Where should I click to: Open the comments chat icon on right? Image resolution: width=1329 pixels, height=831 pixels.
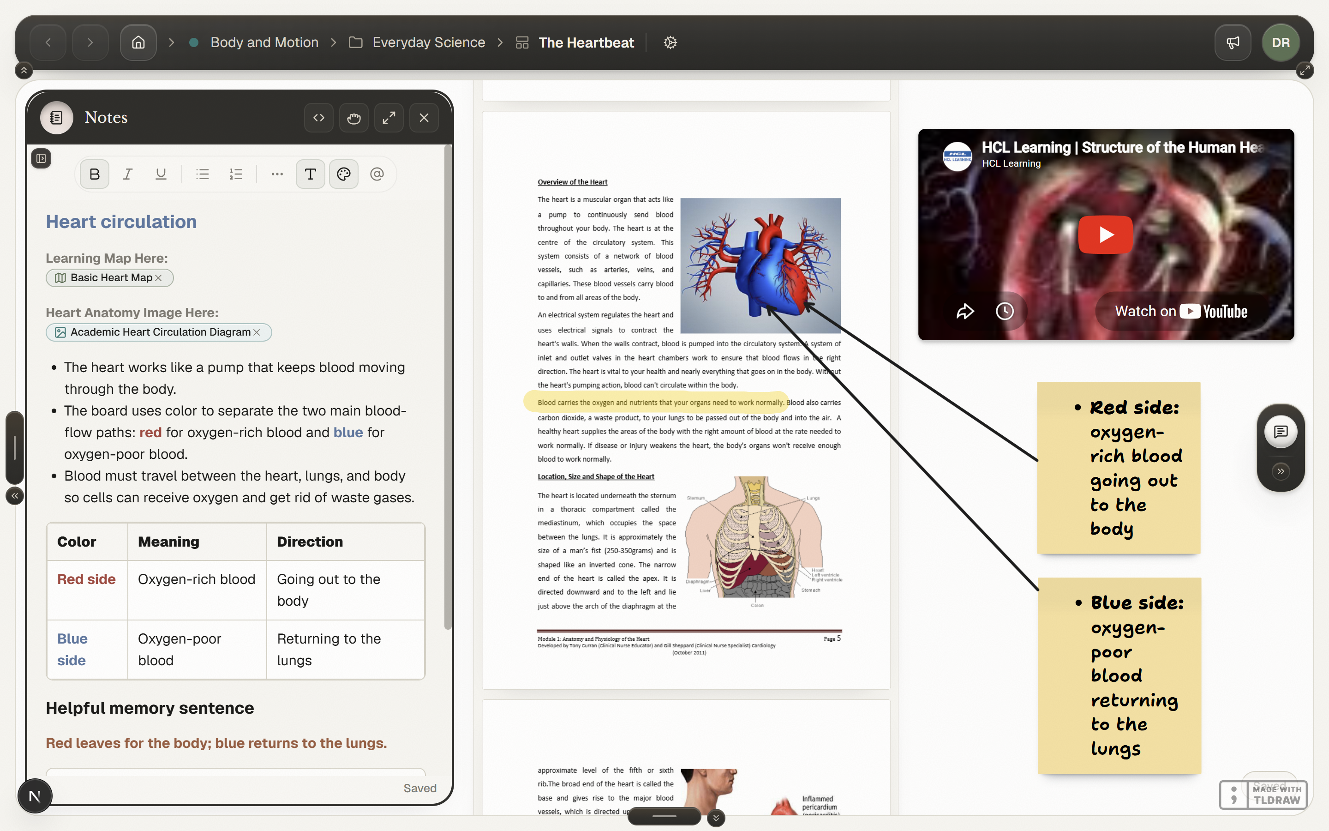[1281, 432]
